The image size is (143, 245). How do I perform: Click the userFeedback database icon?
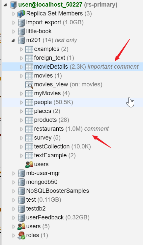[x=21, y=218]
